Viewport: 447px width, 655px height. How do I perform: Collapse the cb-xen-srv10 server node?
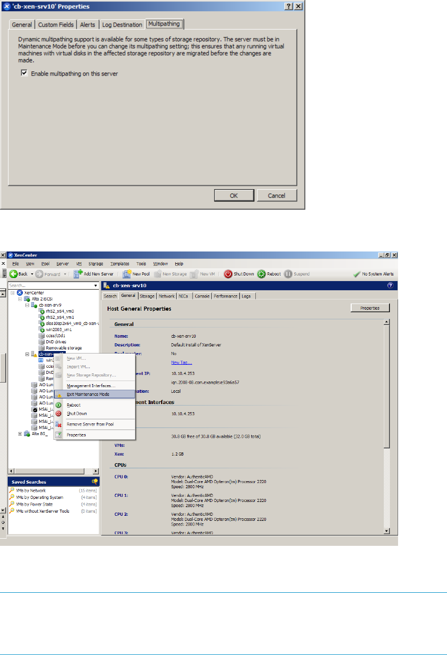tap(28, 354)
